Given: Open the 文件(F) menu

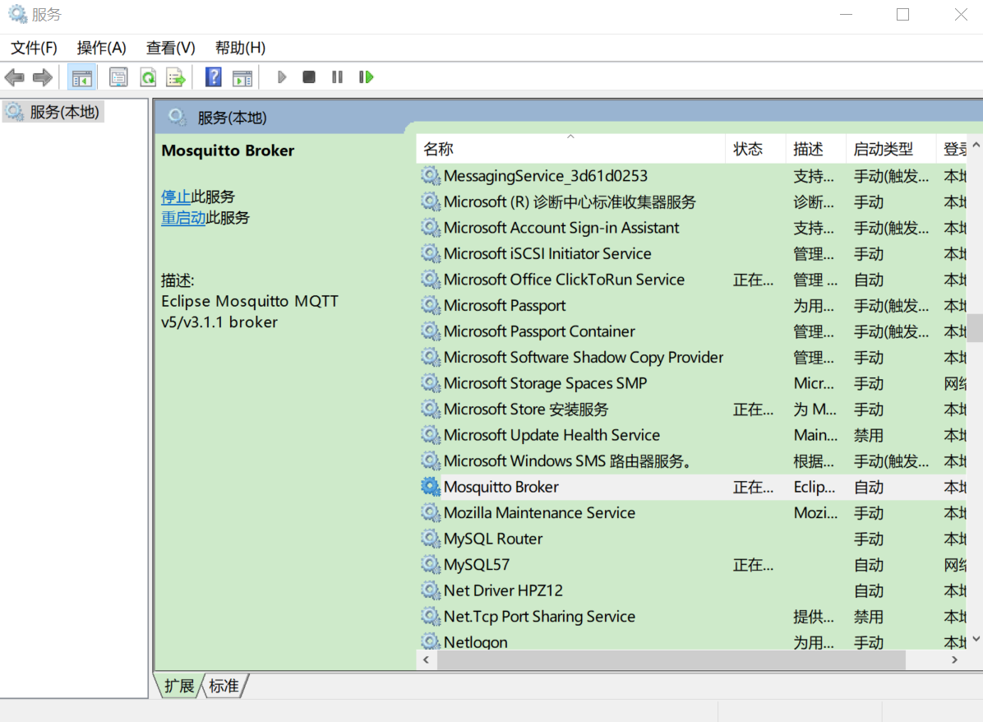Looking at the screenshot, I should [34, 48].
